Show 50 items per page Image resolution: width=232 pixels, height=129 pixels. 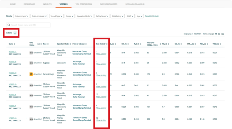coord(219,34)
